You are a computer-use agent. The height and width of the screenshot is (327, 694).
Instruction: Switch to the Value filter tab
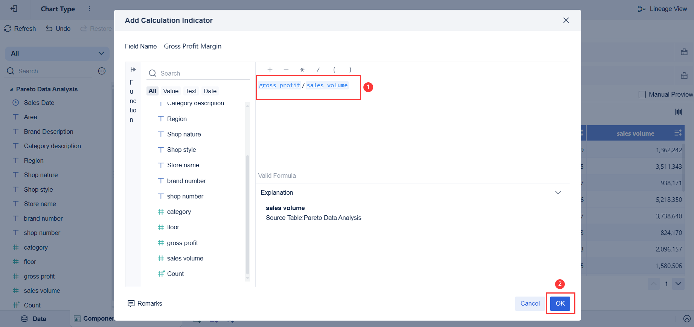pos(171,91)
